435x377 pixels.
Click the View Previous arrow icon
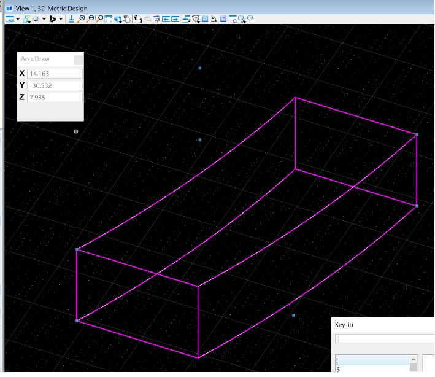[x=166, y=19]
